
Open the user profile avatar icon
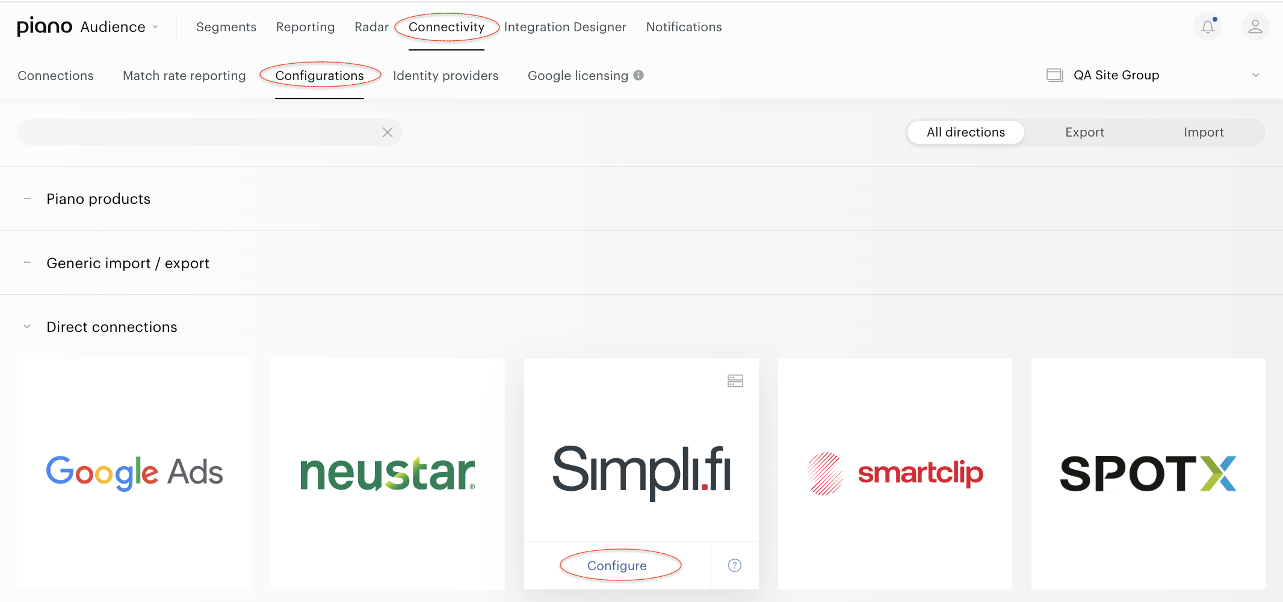1255,27
